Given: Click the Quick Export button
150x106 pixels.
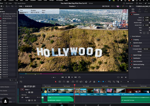Looking at the screenshot, I should click(x=128, y=3).
